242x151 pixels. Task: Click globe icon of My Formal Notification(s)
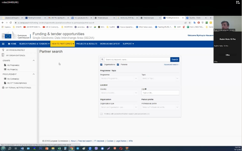(x=3, y=88)
